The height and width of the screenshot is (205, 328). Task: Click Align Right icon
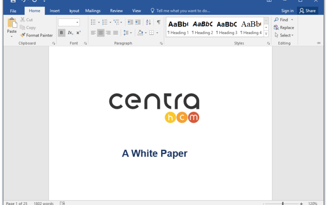click(108, 33)
